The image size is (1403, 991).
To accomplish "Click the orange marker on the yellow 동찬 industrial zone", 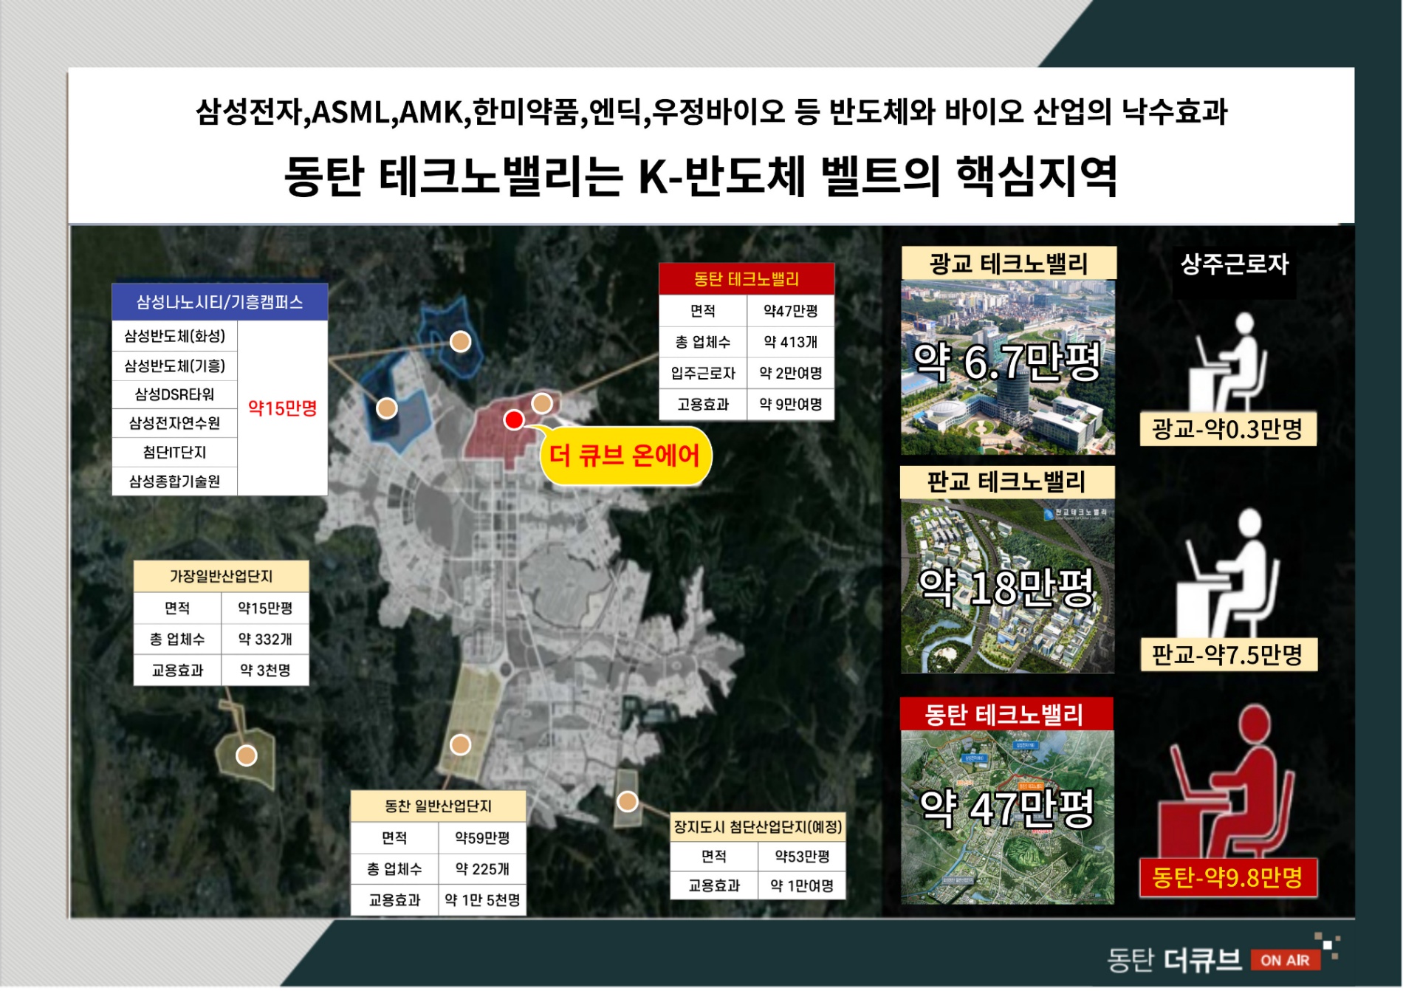I will coord(461,744).
